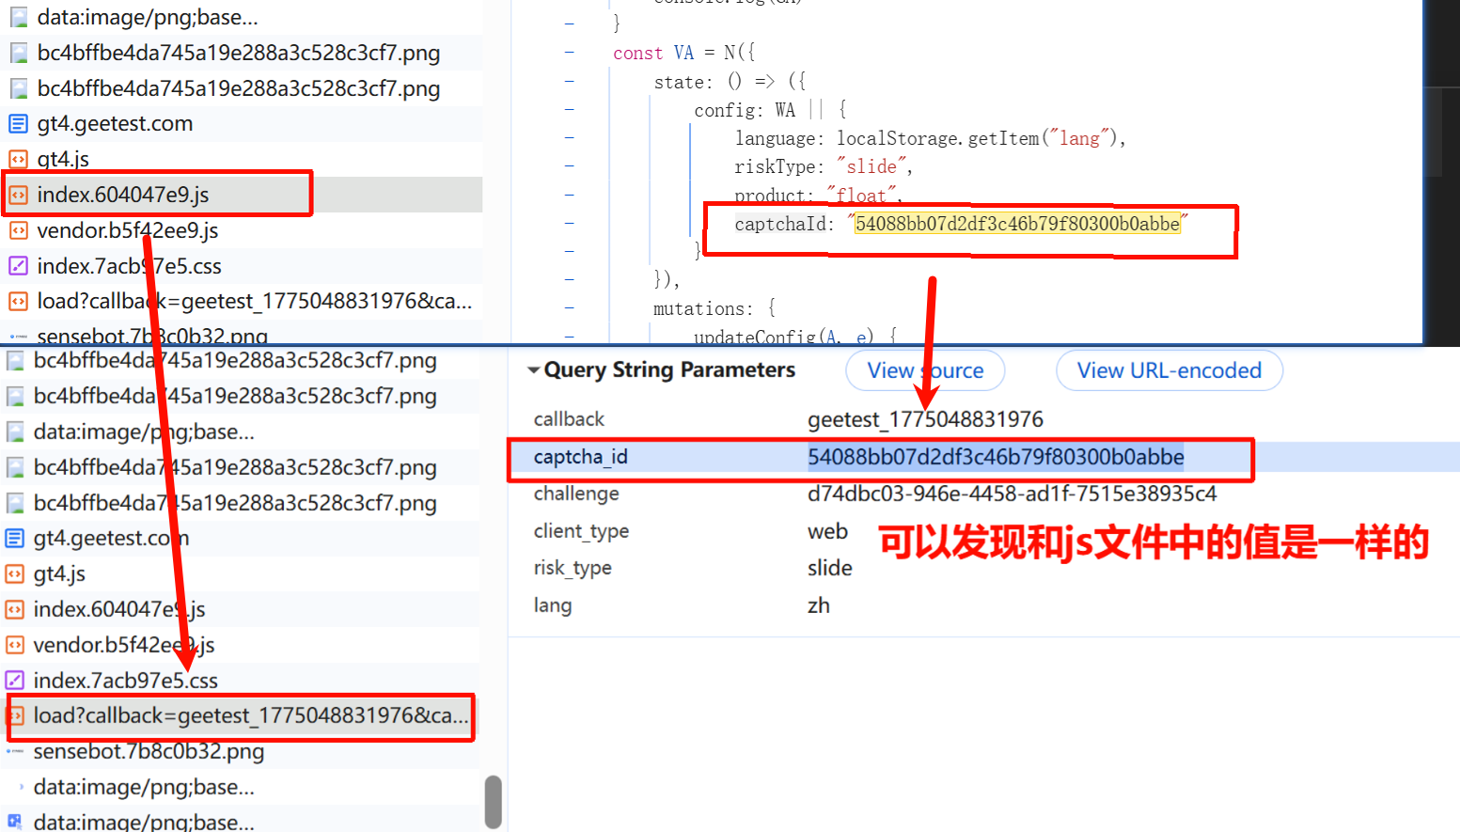The width and height of the screenshot is (1460, 832).
Task: Click the vendor.b5f42ee9.js script icon in top list
Action: (19, 230)
